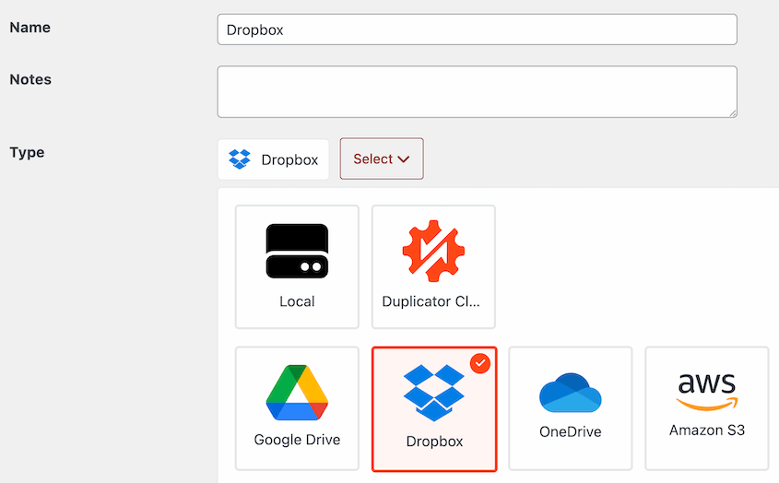This screenshot has width=779, height=483.
Task: Choose the OneDrive storage card
Action: click(571, 408)
